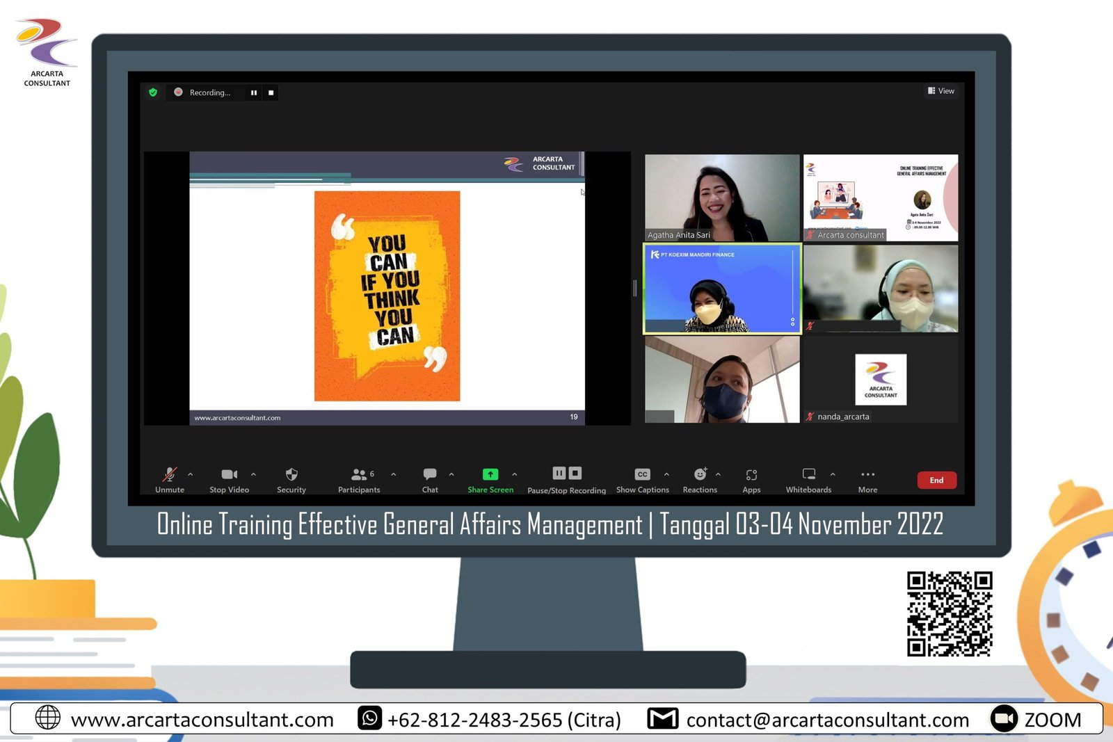Pause recording from the top recording indicator
This screenshot has width=1113, height=742.
coord(254,92)
